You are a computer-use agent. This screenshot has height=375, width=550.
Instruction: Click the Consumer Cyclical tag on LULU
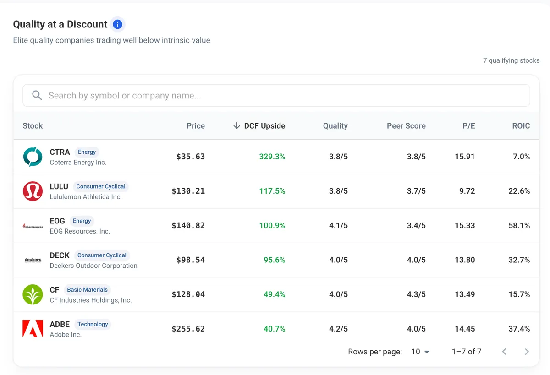pyautogui.click(x=101, y=186)
